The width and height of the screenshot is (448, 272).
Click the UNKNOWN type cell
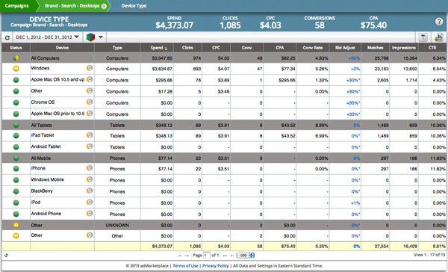[117, 226]
